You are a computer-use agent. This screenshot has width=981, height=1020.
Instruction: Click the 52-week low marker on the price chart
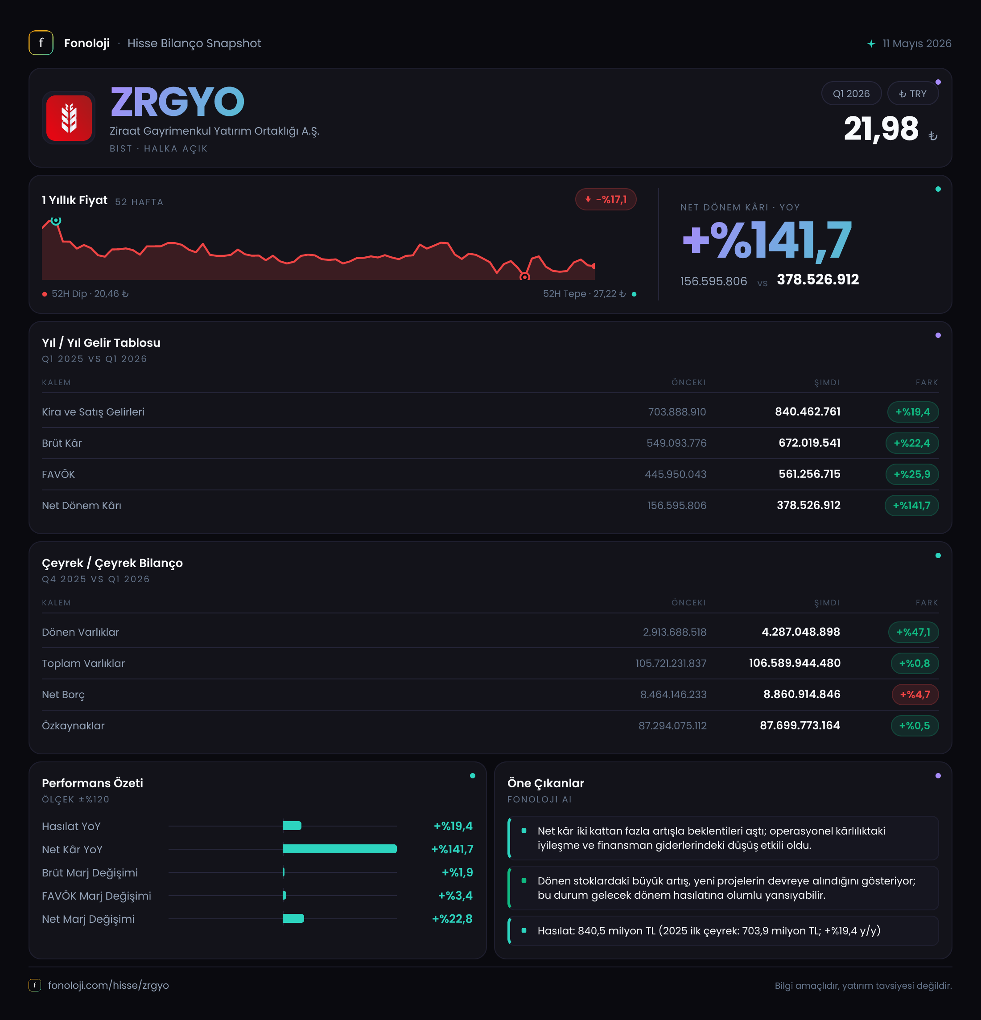[x=524, y=277]
